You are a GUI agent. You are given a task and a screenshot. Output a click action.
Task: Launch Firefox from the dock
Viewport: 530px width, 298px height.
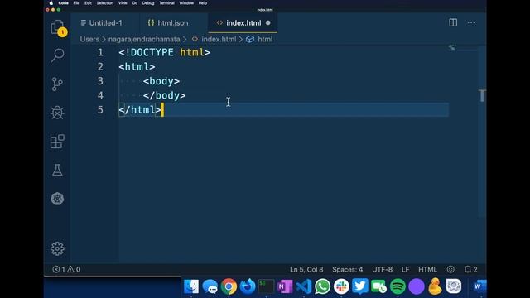click(x=248, y=286)
